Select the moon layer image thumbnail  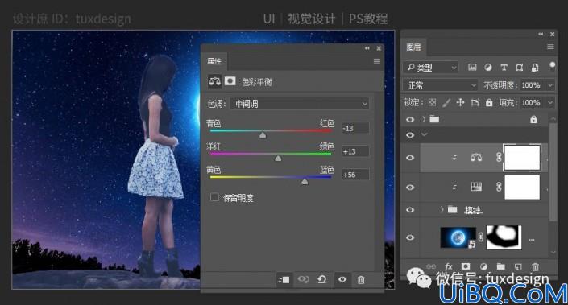[458, 237]
